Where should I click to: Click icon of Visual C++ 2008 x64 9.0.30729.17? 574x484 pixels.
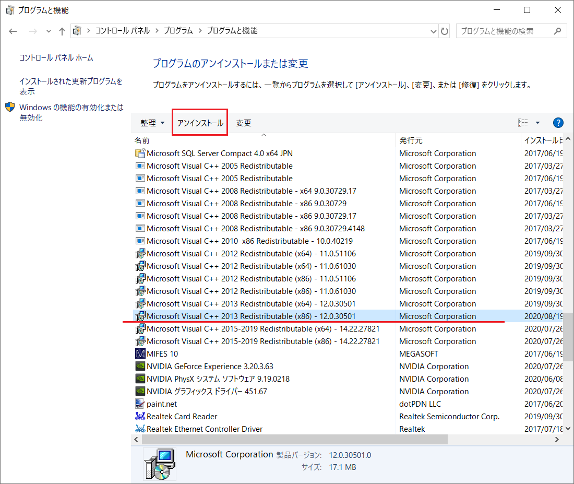pyautogui.click(x=140, y=191)
